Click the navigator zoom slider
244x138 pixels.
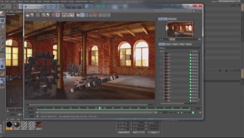tap(183, 39)
